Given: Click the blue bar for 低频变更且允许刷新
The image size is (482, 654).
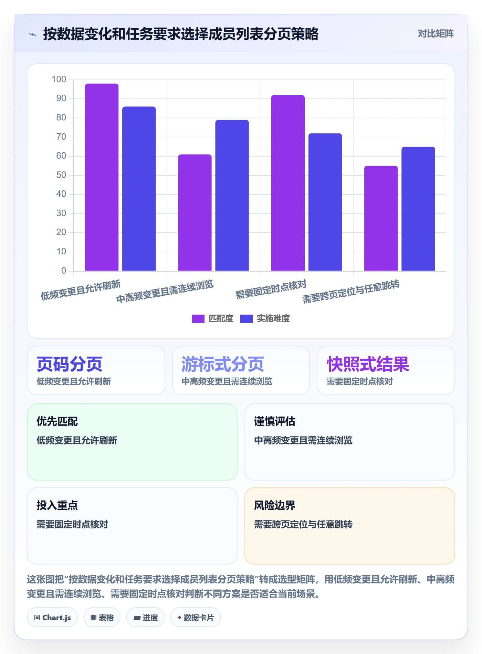Looking at the screenshot, I should point(139,189).
